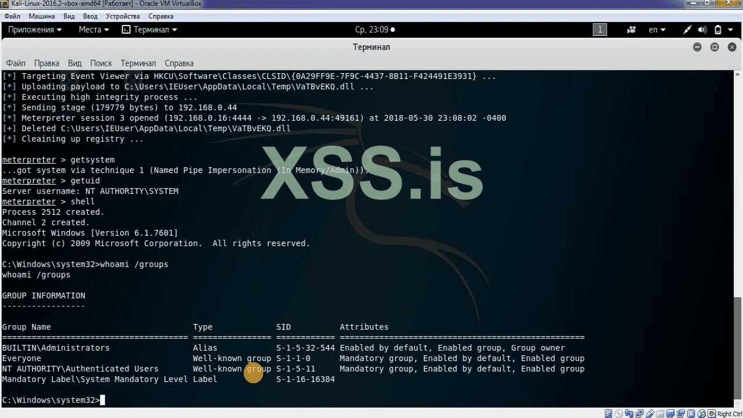The image size is (743, 418).
Task: Click the 'Attributes' column header
Action: (x=364, y=327)
